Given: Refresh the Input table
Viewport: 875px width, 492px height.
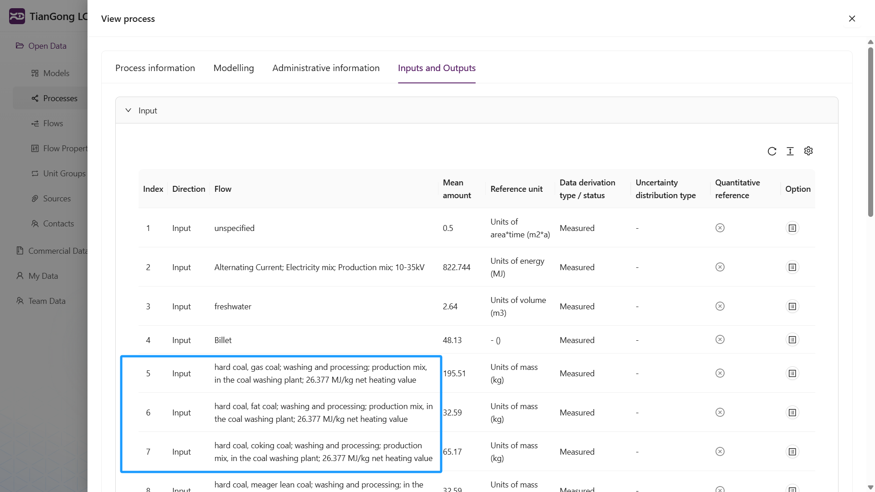Looking at the screenshot, I should tap(772, 151).
